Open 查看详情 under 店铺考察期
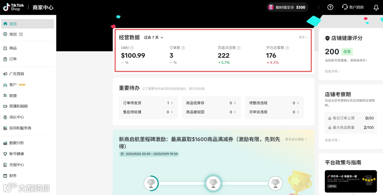 pos(332,140)
